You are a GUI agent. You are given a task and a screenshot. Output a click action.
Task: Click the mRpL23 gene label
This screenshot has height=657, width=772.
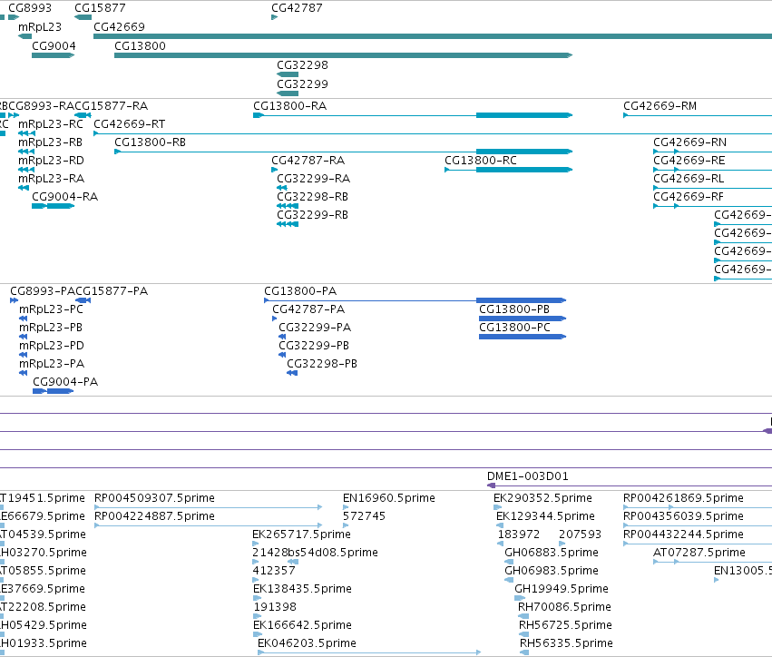coord(40,26)
